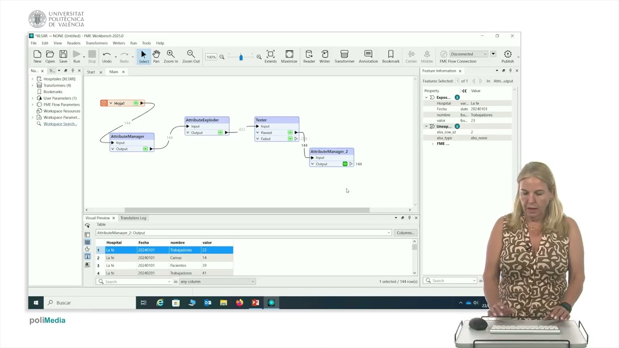This screenshot has height=348, width=619.
Task: Open the Transformers menu
Action: pos(97,43)
